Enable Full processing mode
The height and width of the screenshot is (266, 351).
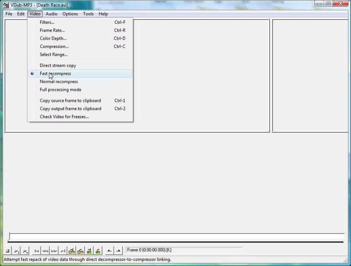pos(80,90)
